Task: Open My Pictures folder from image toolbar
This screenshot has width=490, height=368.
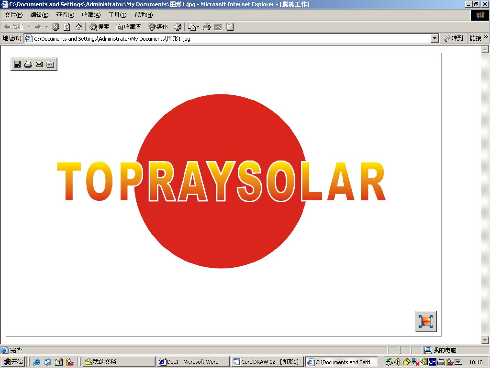Action: (50, 64)
